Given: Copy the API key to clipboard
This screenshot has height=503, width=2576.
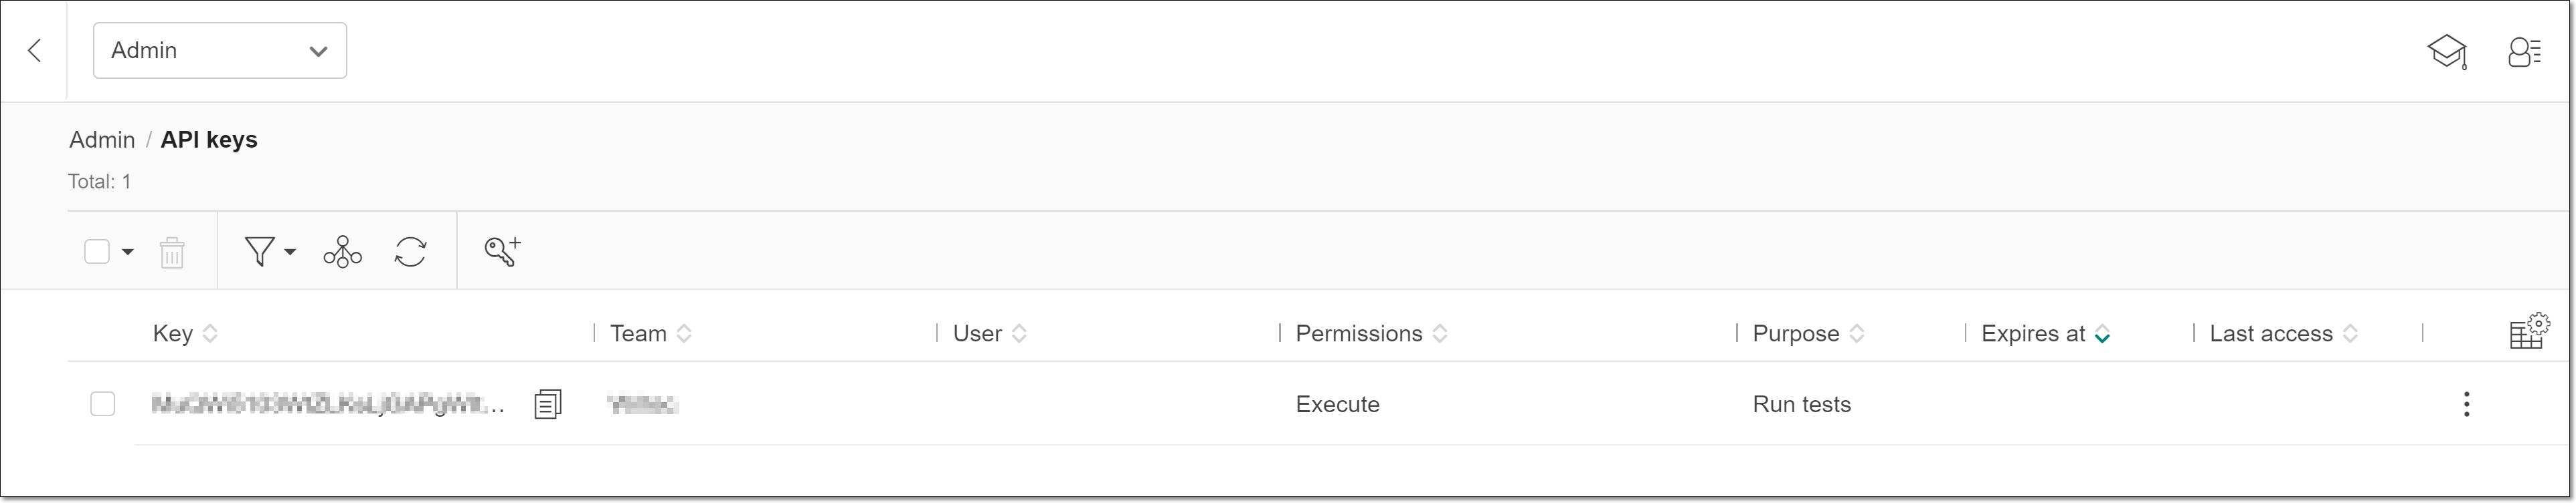Looking at the screenshot, I should 547,404.
